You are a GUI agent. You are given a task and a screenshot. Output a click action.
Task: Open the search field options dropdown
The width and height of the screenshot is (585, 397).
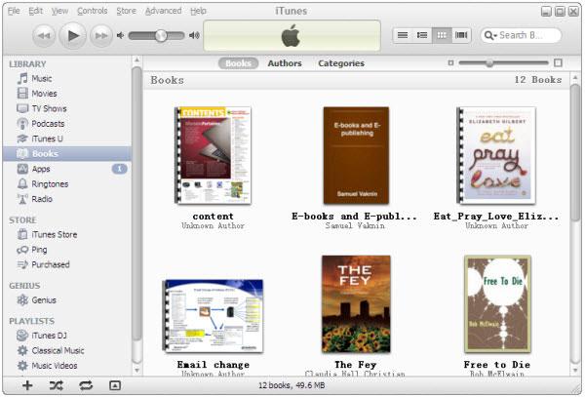click(490, 35)
